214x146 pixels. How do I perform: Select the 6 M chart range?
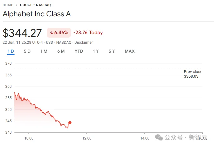point(61,51)
